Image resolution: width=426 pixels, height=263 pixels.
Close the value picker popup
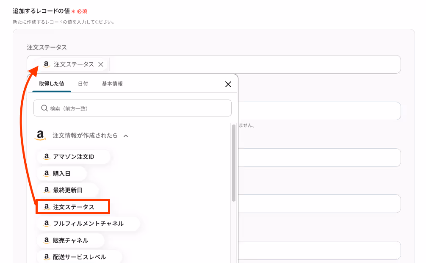click(228, 84)
